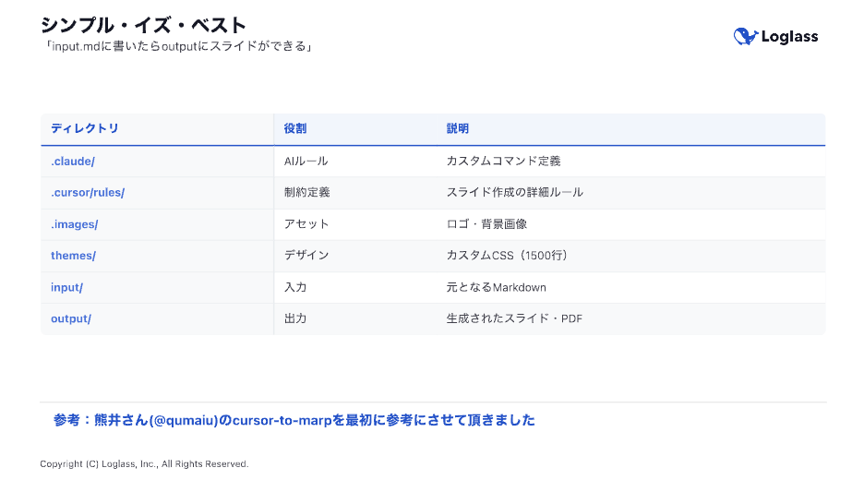Click the Copyright (C) Loglass footer text
This screenshot has height=480, width=864.
click(x=144, y=464)
